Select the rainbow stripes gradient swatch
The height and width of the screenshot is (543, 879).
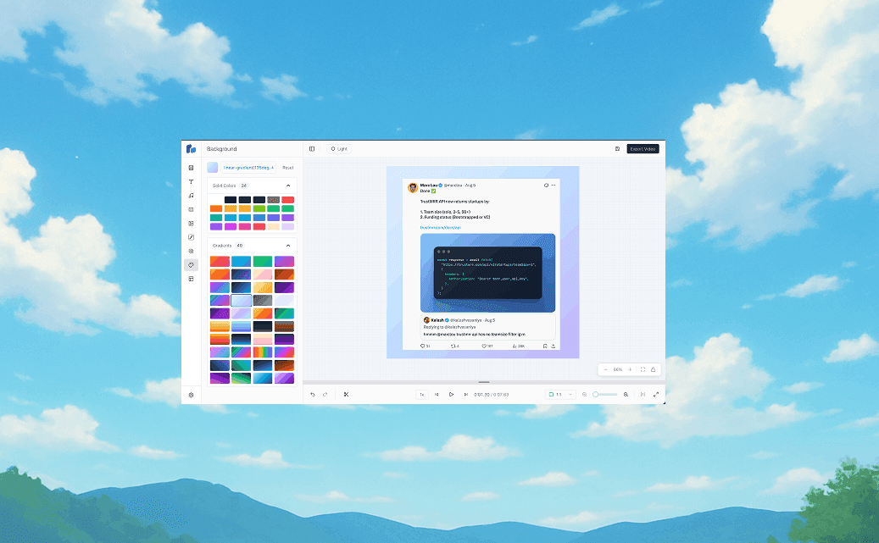pos(263,352)
